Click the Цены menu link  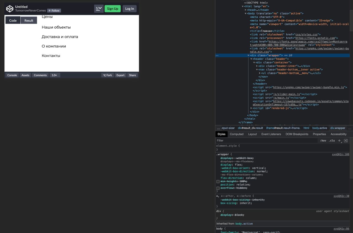coord(47,17)
